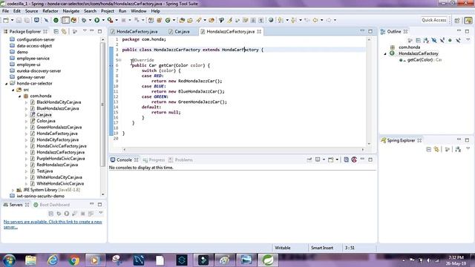Click the Open Console icon in Console view
The image size is (475, 267).
coord(331,159)
